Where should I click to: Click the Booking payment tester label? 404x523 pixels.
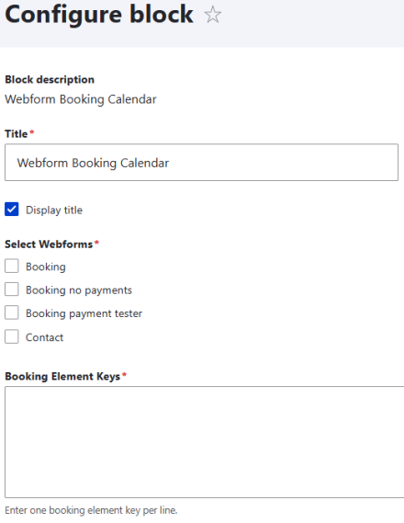pyautogui.click(x=84, y=313)
